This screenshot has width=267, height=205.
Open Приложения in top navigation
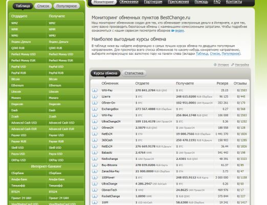(x=179, y=2)
